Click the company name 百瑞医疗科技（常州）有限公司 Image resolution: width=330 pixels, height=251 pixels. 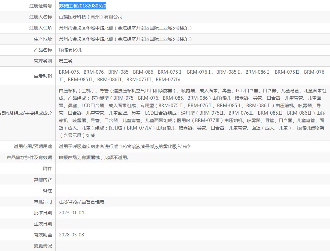pyautogui.click(x=91, y=17)
